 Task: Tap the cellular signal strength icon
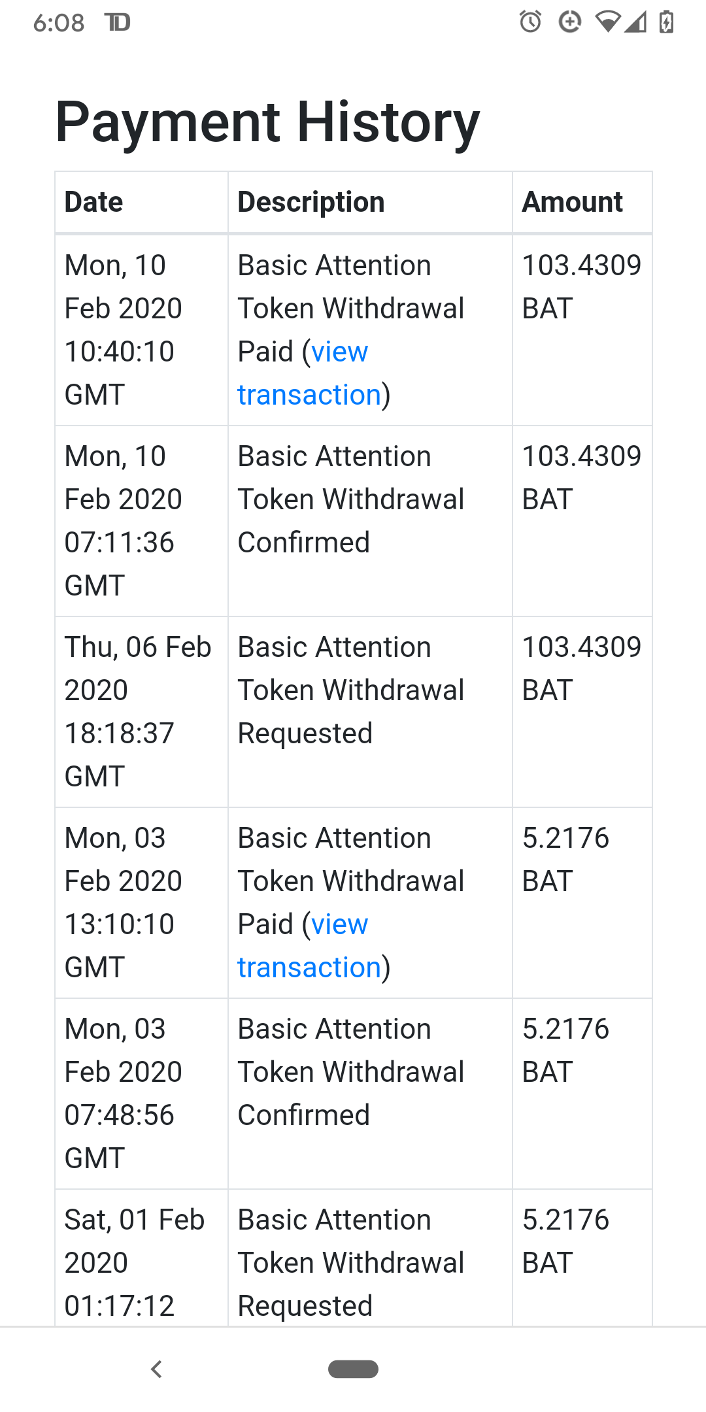point(635,22)
